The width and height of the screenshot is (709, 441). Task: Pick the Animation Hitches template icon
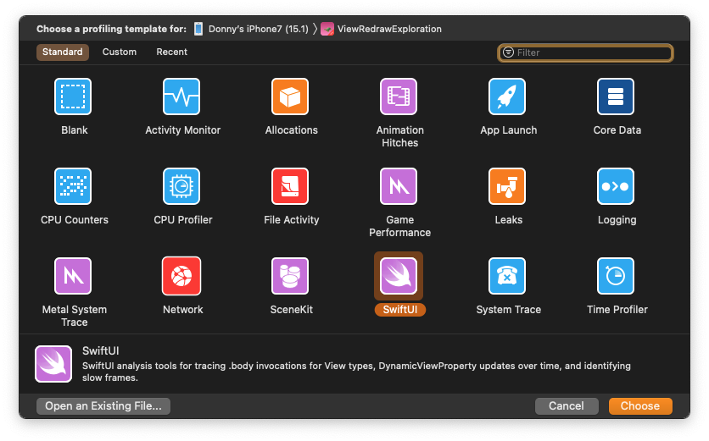tap(399, 96)
